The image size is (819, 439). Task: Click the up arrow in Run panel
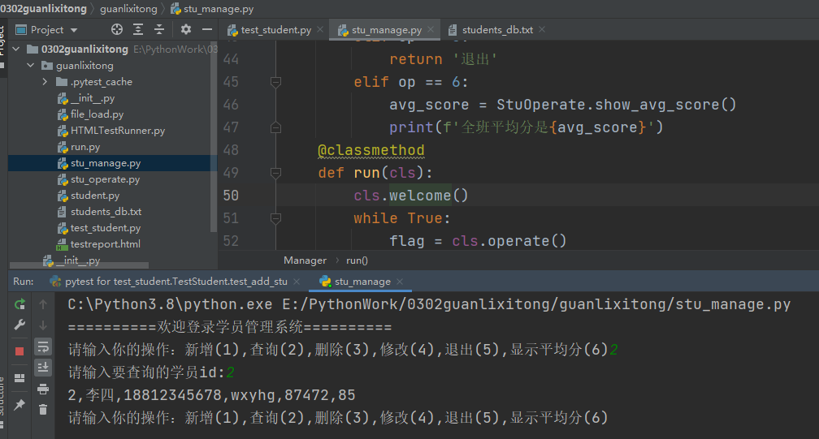pyautogui.click(x=43, y=304)
